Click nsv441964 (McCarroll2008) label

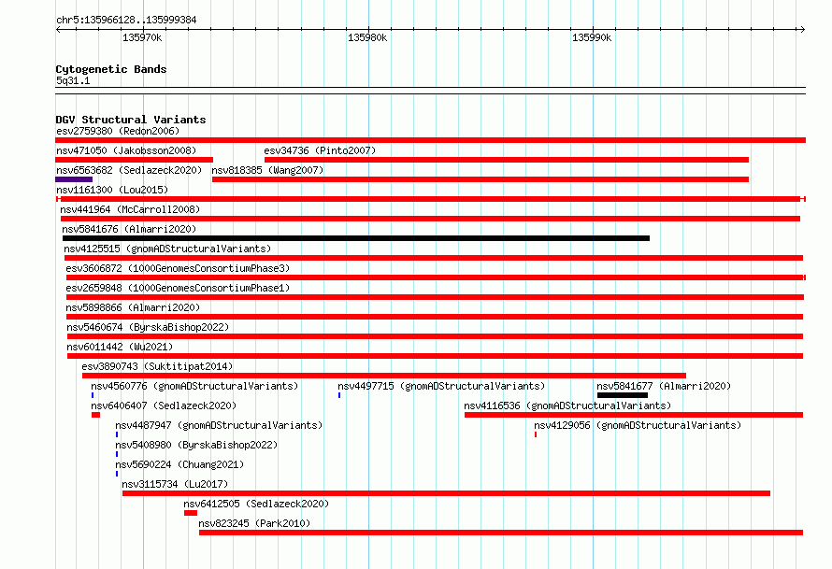(130, 209)
